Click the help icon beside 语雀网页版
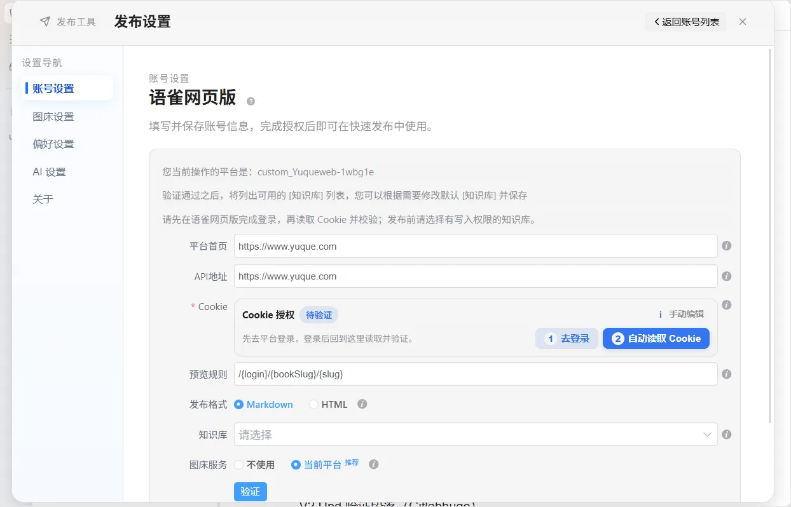This screenshot has width=791, height=507. (x=251, y=101)
